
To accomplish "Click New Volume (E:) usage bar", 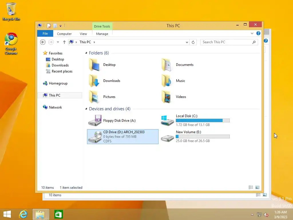I will click(x=203, y=137).
